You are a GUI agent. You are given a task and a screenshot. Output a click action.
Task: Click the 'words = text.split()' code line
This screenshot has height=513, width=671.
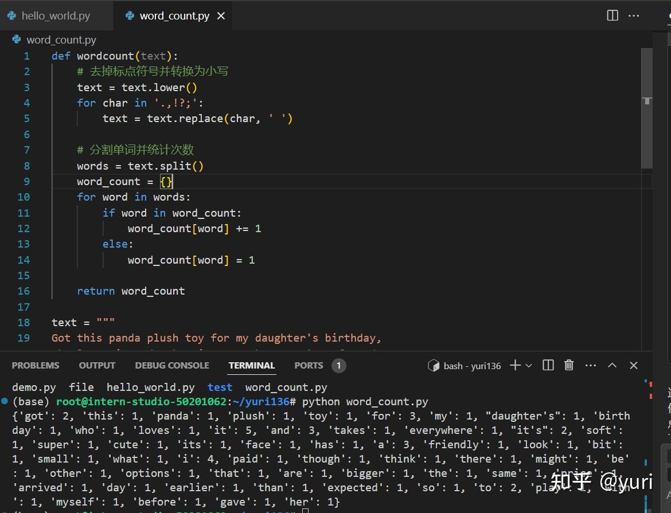point(140,166)
